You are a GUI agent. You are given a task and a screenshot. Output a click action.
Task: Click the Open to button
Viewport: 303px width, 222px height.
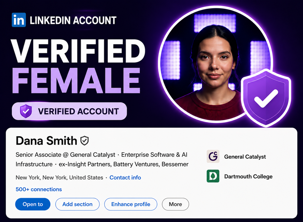[33, 204]
